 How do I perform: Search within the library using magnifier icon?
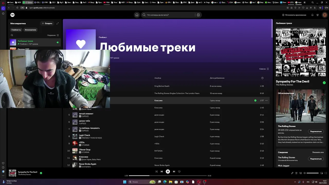coord(12,35)
